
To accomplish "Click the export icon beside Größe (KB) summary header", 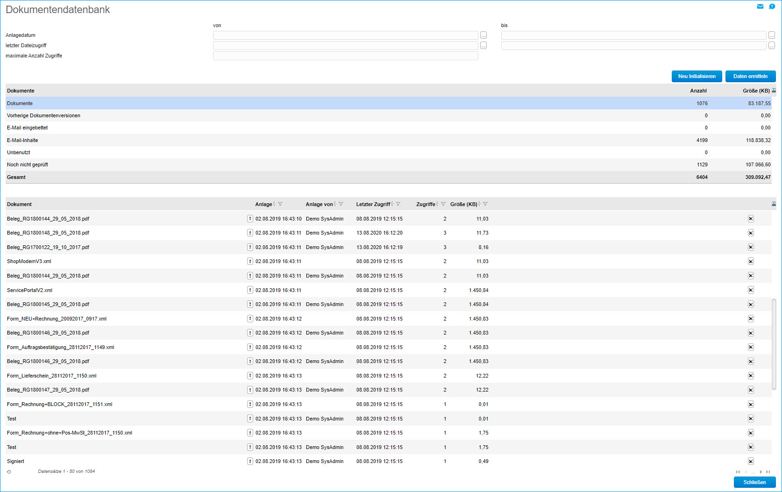I will 774,91.
